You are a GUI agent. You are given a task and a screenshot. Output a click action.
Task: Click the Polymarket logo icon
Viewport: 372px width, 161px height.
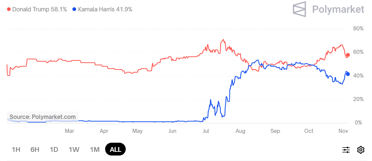pyautogui.click(x=299, y=9)
